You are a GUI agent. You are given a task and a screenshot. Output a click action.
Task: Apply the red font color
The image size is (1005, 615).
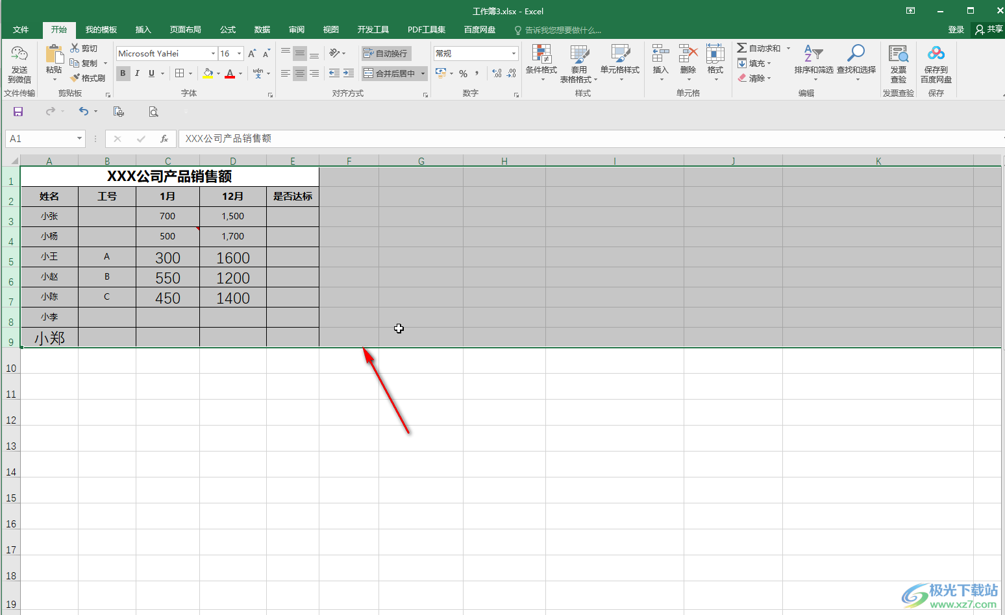[x=230, y=73]
